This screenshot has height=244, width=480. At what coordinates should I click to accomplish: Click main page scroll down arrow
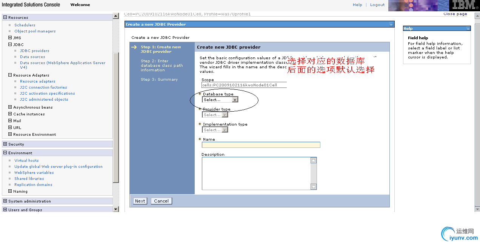click(x=477, y=209)
